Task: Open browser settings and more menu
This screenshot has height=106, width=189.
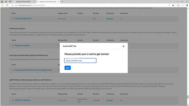Action: pos(182,5)
